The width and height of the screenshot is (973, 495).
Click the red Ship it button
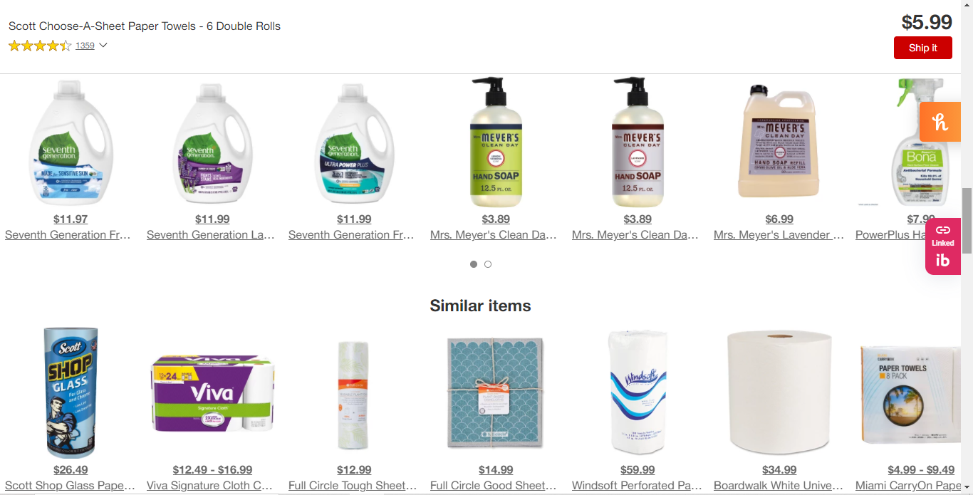pos(923,48)
